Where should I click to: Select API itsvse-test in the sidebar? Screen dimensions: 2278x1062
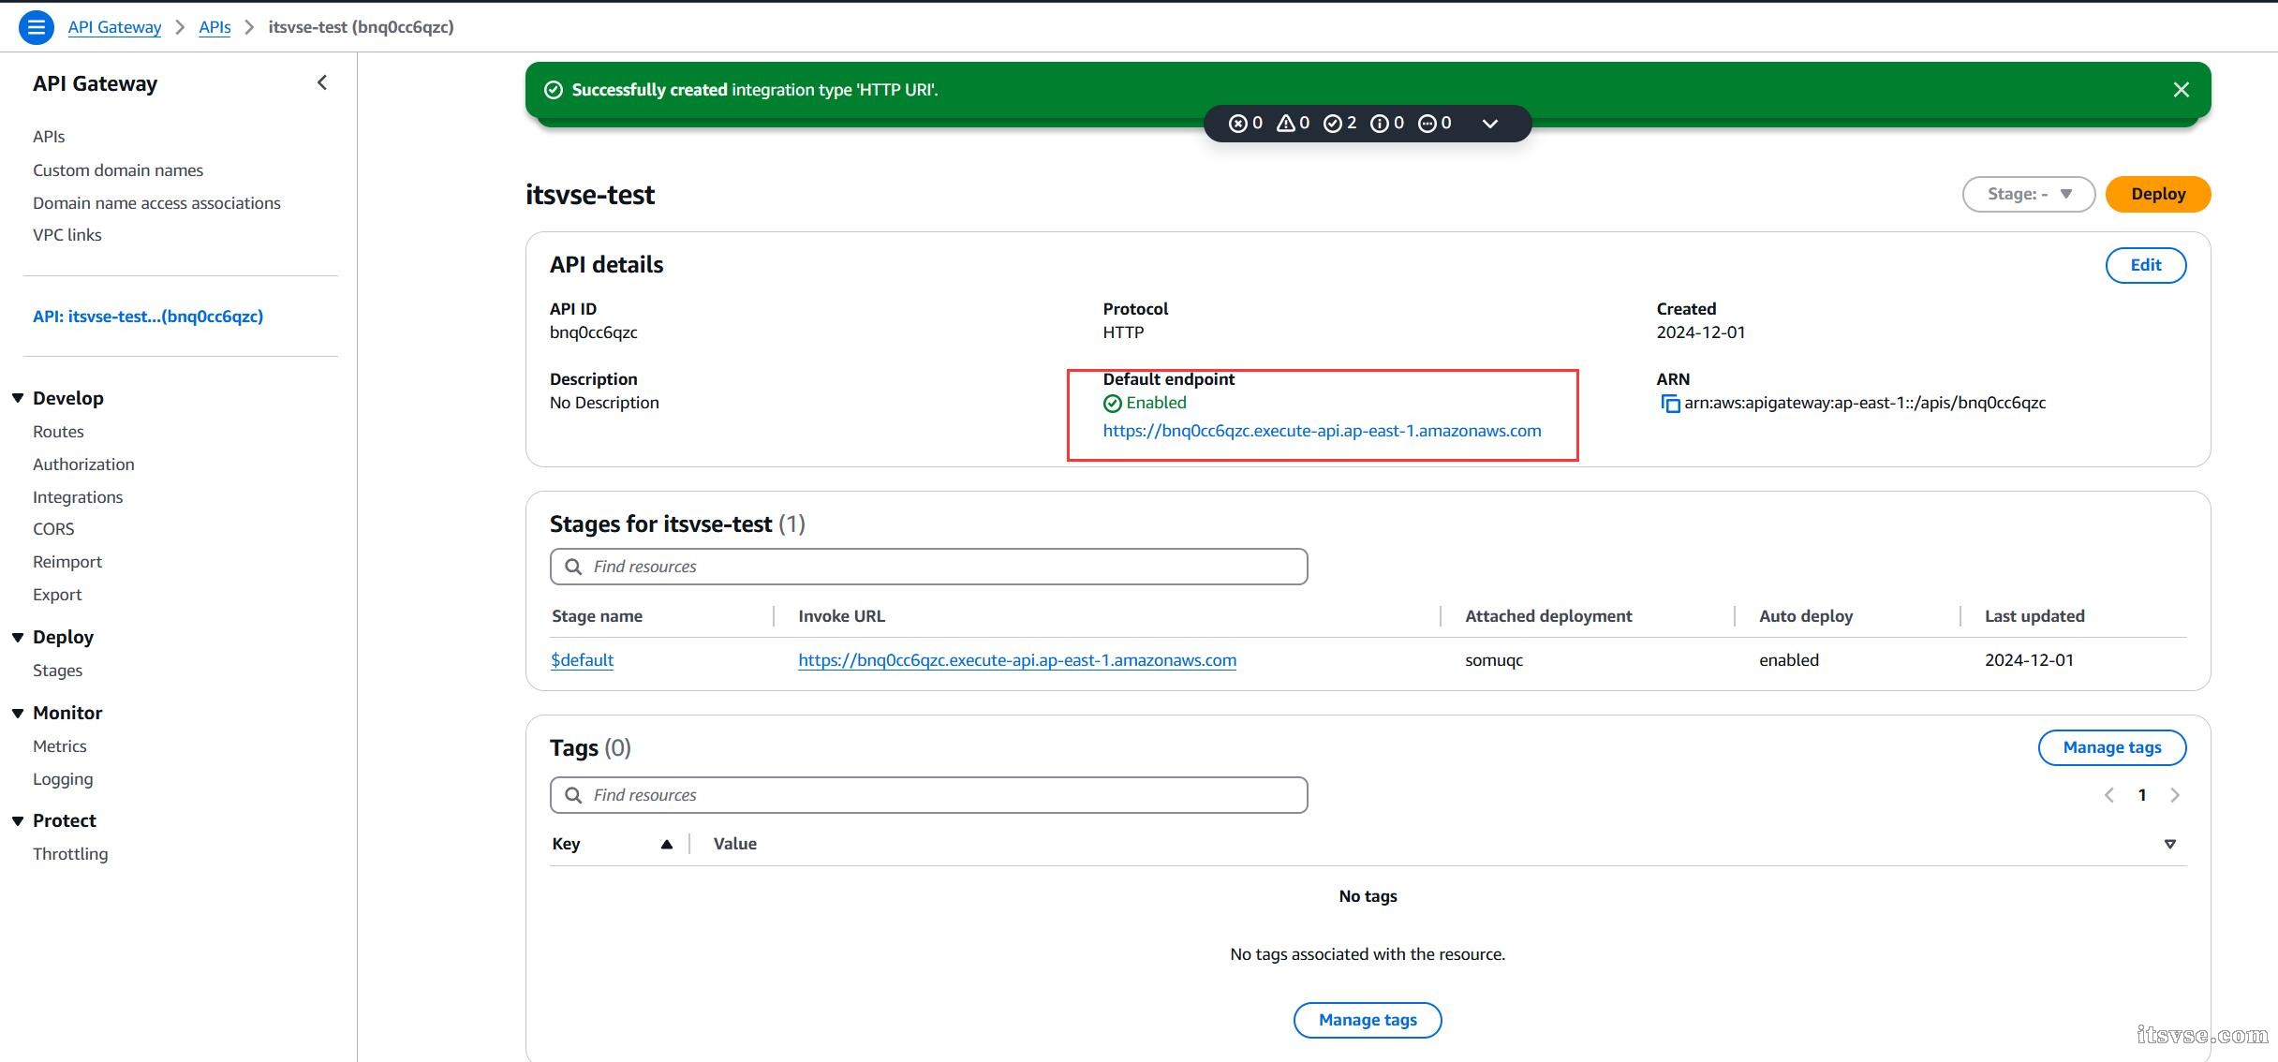point(148,317)
